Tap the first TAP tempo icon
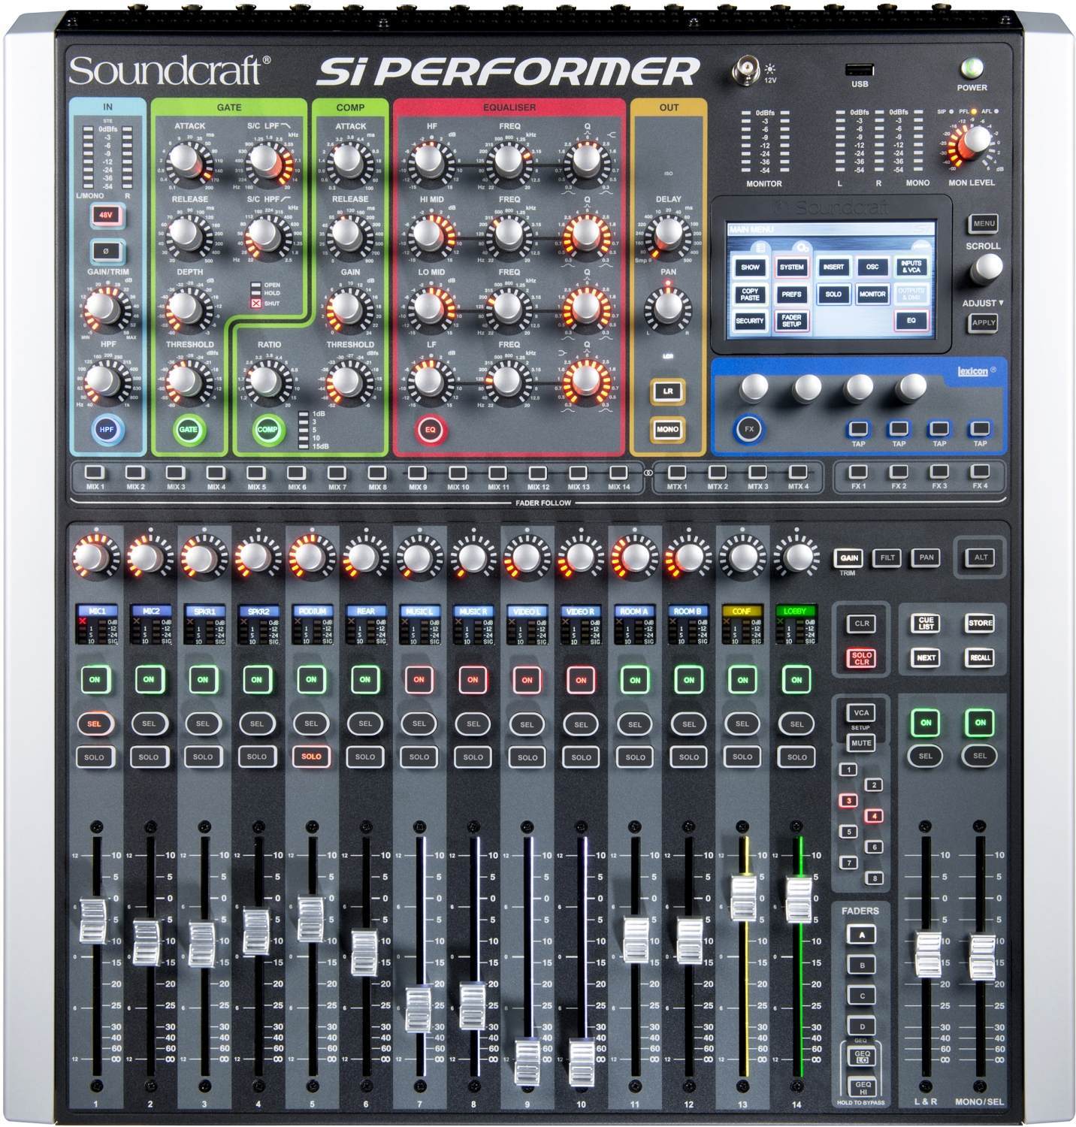 pyautogui.click(x=857, y=427)
